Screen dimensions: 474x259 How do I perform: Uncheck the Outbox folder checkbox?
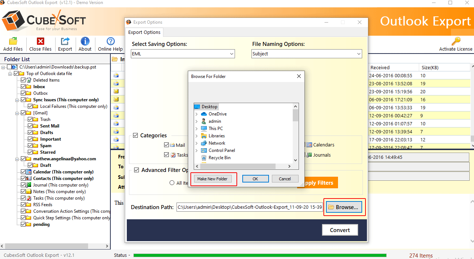[x=23, y=93]
